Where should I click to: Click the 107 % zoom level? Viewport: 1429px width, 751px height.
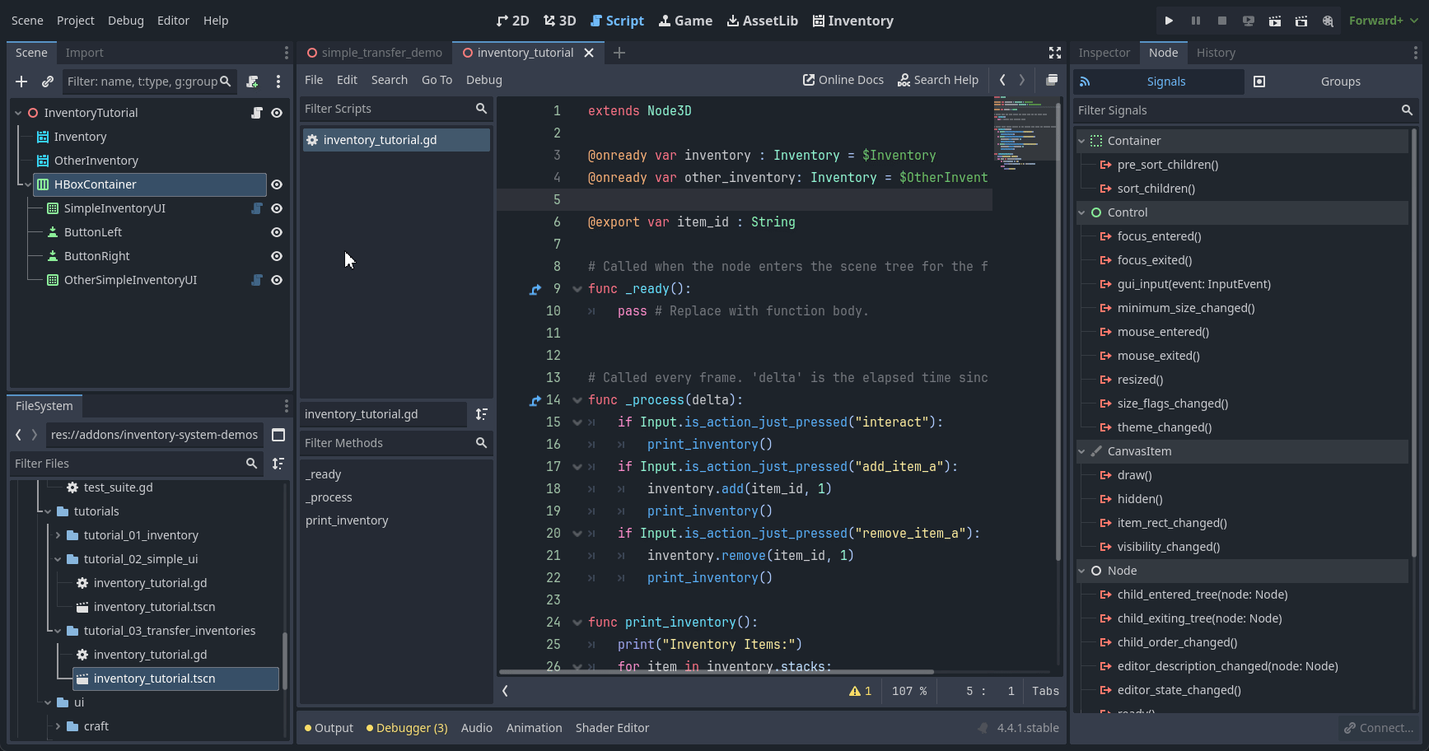(x=908, y=691)
